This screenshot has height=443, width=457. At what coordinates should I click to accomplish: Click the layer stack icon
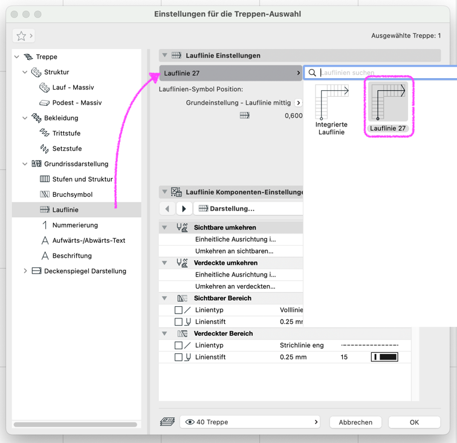pyautogui.click(x=167, y=422)
